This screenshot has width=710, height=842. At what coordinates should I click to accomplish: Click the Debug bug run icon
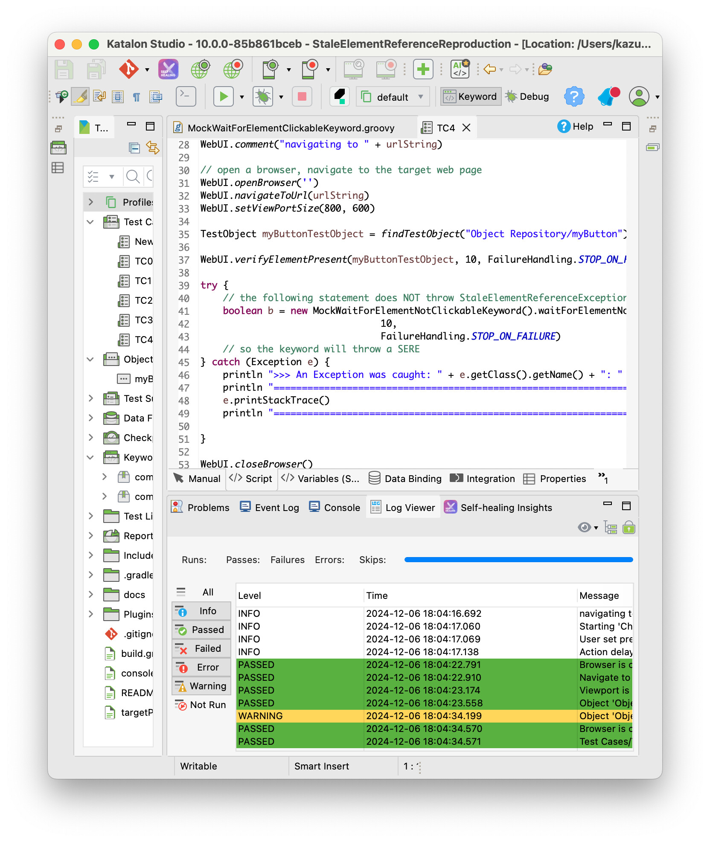[x=263, y=97]
